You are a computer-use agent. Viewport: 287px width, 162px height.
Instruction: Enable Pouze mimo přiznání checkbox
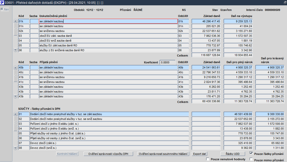[x=251, y=159]
